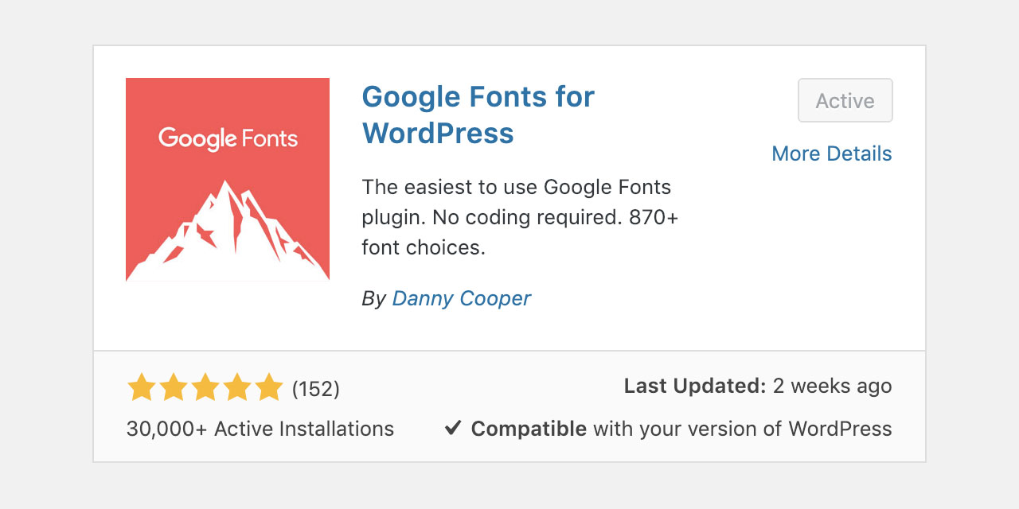Visit the Danny Cooper author profile

coord(461,298)
